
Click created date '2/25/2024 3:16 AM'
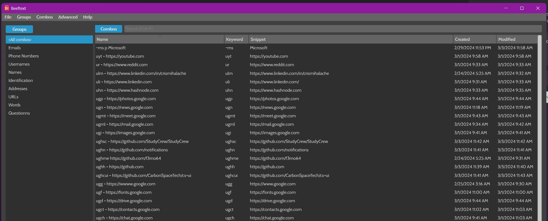point(472,184)
